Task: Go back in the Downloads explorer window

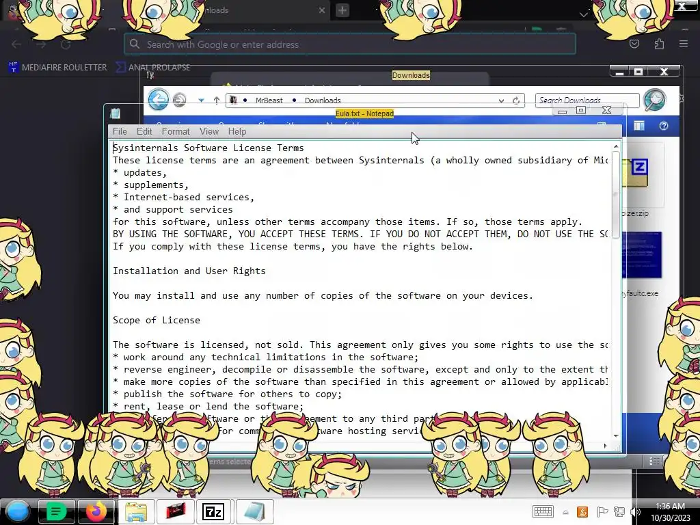Action: point(159,99)
